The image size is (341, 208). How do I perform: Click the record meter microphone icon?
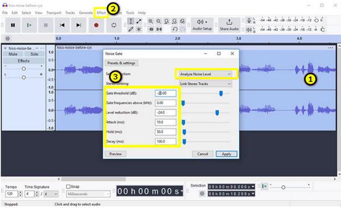pos(249,20)
